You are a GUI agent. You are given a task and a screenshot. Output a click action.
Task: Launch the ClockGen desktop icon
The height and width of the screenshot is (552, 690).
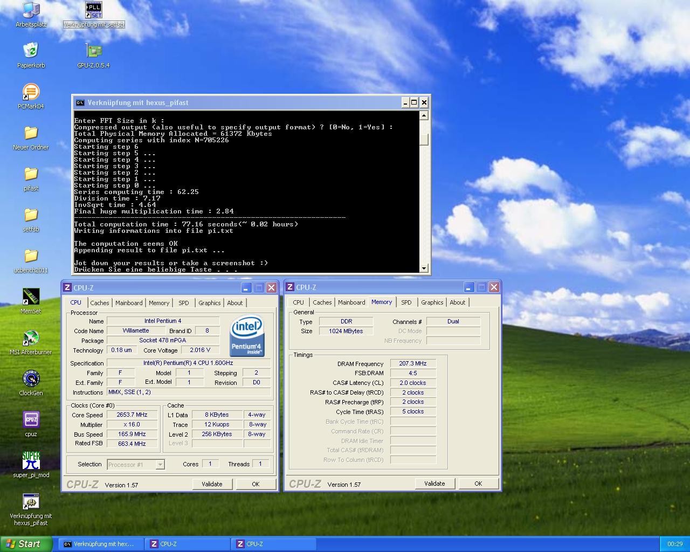click(31, 383)
